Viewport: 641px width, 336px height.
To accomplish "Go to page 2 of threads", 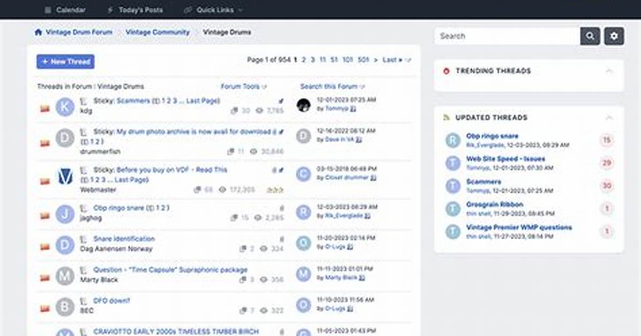I will click(x=304, y=60).
